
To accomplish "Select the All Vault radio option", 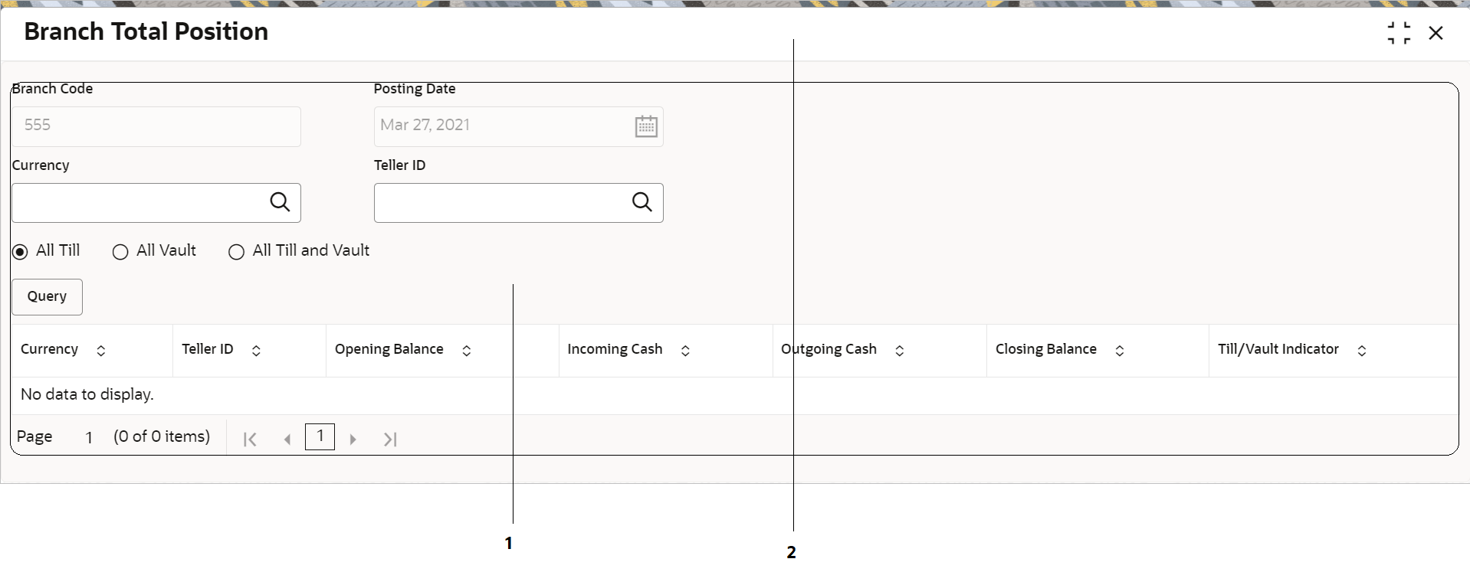I will 120,252.
